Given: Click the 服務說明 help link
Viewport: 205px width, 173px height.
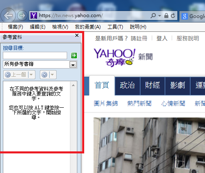Looking at the screenshot, I should (188, 38).
